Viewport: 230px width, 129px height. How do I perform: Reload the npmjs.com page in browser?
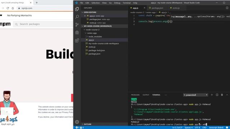(8, 8)
